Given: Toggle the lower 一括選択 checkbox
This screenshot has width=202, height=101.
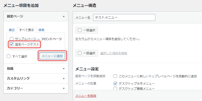Looking at the screenshot, I should [x=80, y=53].
